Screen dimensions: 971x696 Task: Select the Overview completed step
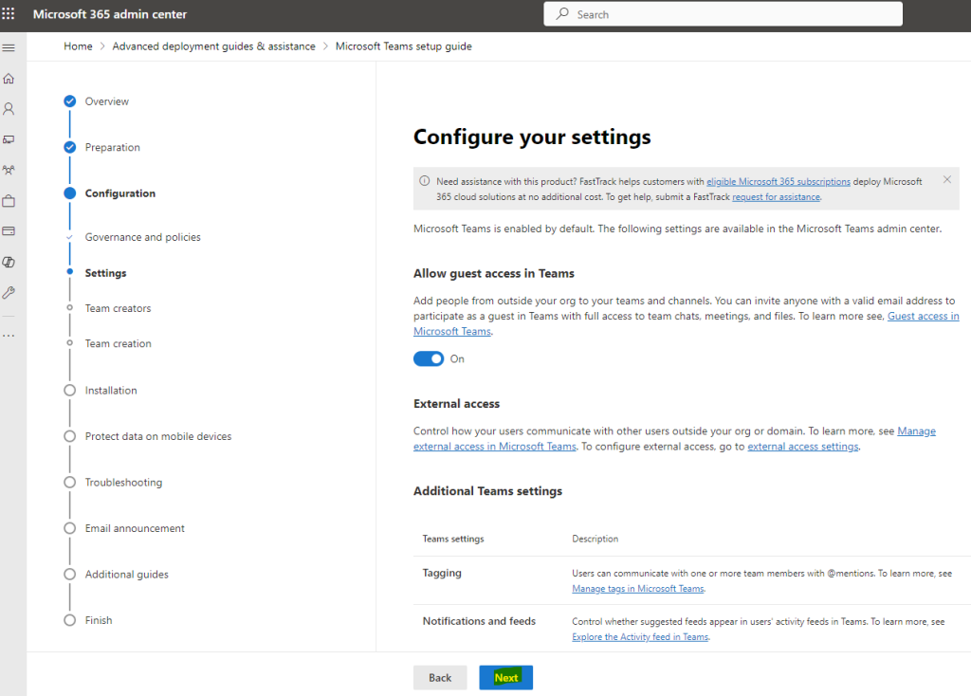coord(97,101)
